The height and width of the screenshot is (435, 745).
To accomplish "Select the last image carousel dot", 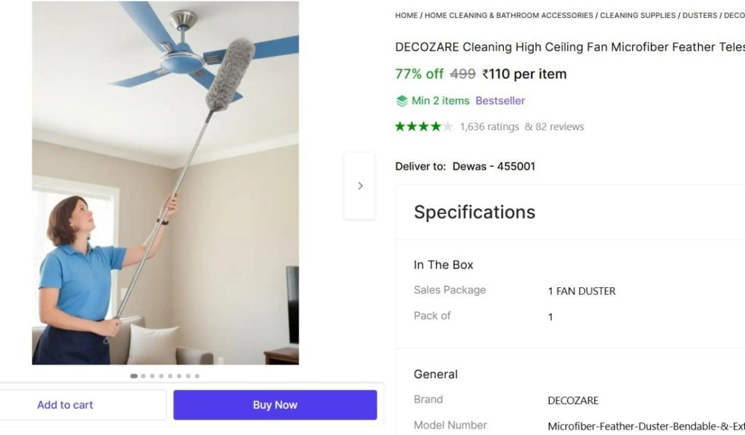I will coord(197,376).
